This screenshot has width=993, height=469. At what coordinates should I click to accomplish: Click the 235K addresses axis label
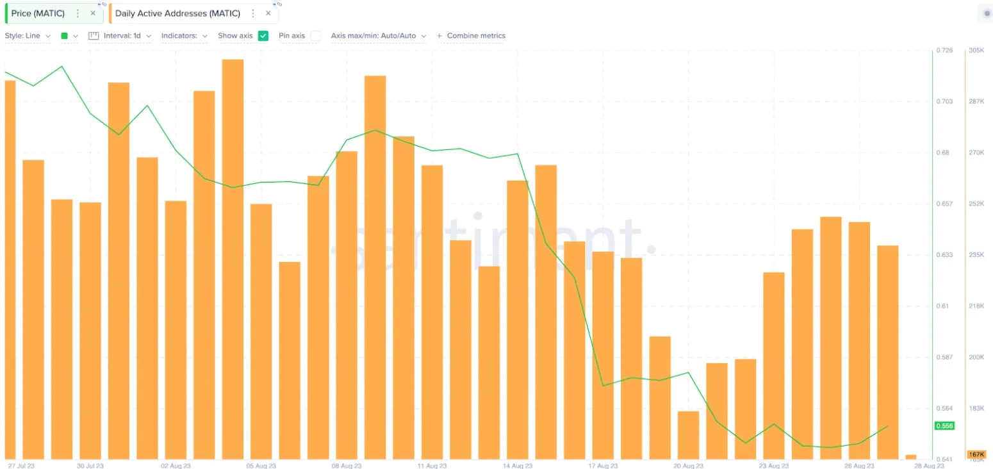[x=976, y=255]
